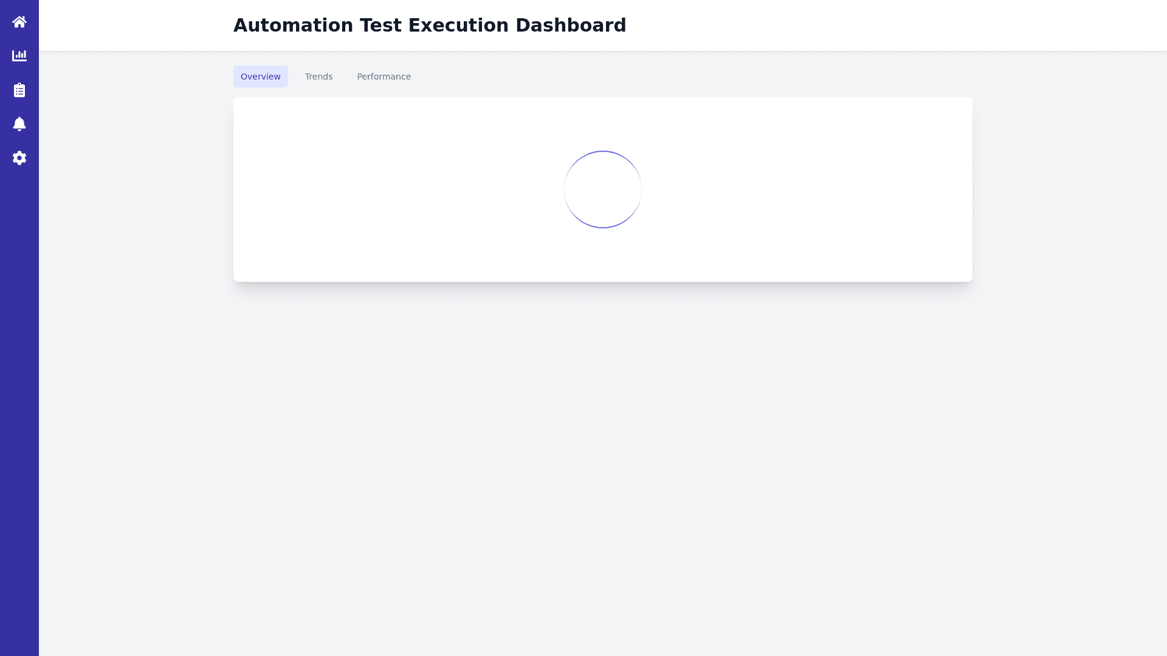Select the Overview tab
The width and height of the screenshot is (1167, 656).
(x=260, y=77)
